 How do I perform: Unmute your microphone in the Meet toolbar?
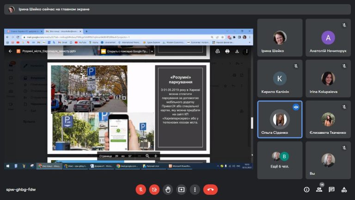(141, 189)
